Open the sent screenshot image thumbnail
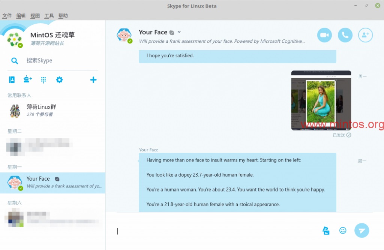This screenshot has width=384, height=250. coord(321,100)
